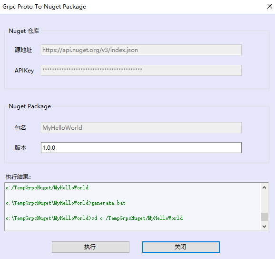Run the 执行 button
This screenshot has height=259, width=275.
(90, 247)
